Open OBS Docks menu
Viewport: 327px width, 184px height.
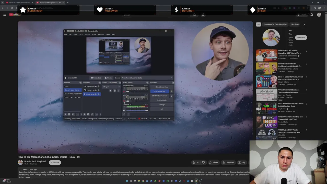(81, 34)
